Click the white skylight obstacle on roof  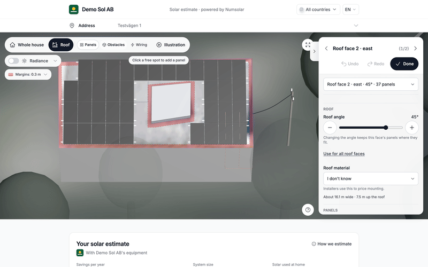tap(171, 102)
